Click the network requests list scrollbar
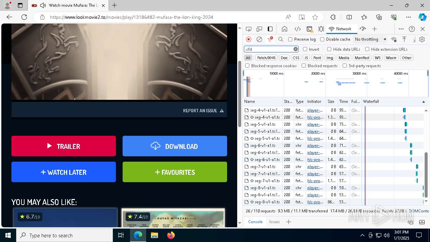 click(426, 175)
